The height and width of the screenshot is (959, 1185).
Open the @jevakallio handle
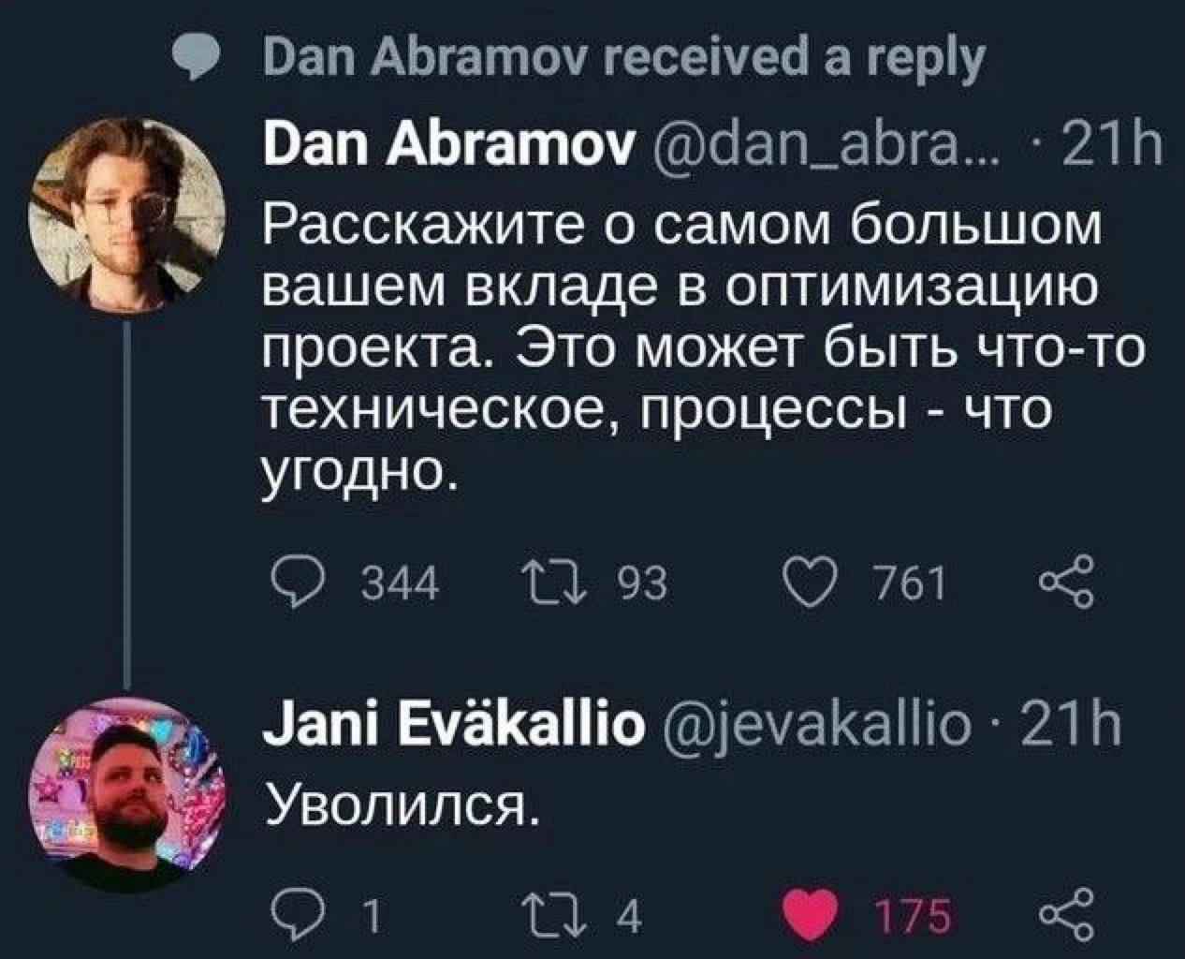click(814, 725)
